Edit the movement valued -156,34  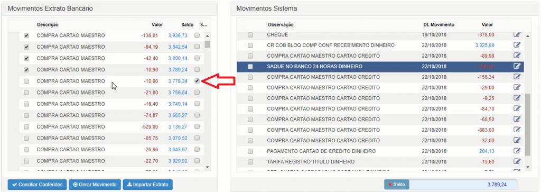[x=517, y=77]
